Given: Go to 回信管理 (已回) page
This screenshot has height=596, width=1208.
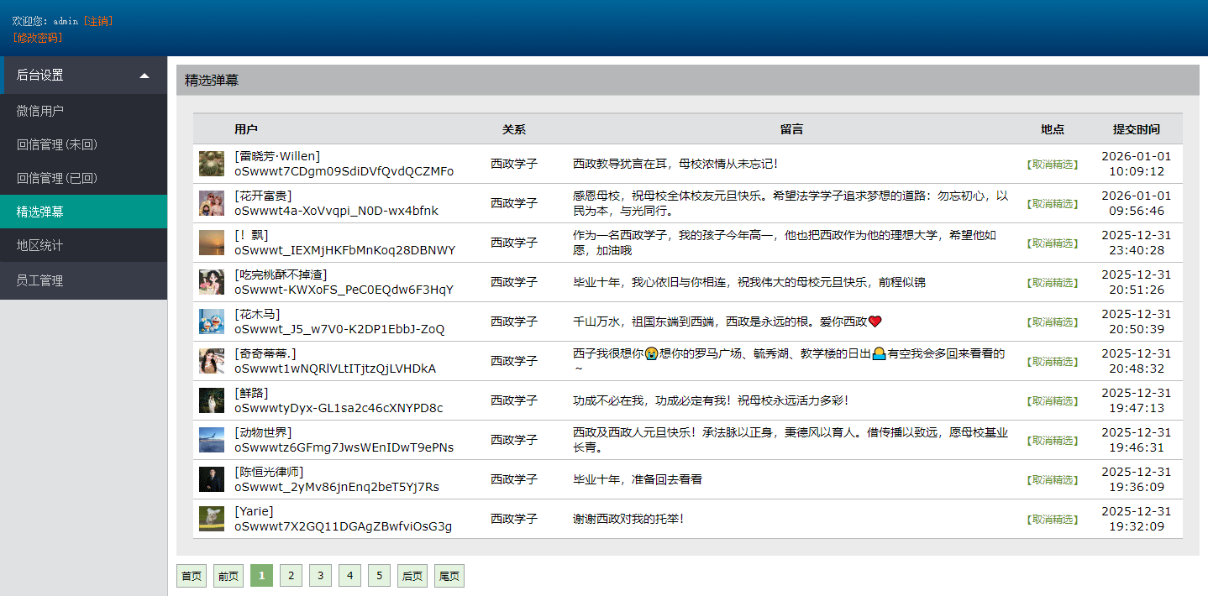Looking at the screenshot, I should tap(57, 178).
